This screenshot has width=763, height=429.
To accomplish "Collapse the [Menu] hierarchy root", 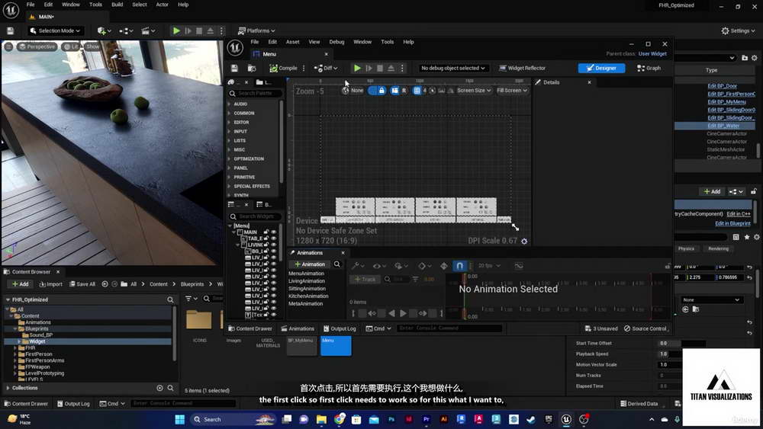I will [x=230, y=226].
